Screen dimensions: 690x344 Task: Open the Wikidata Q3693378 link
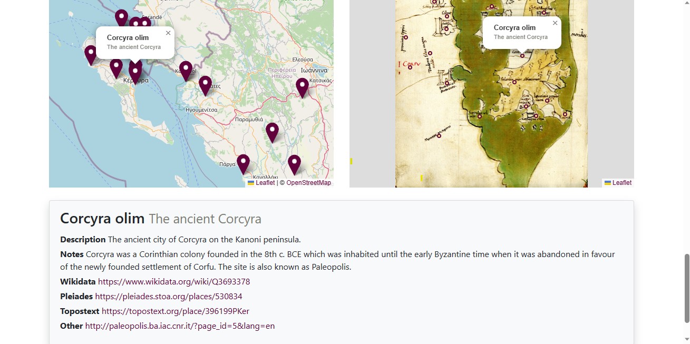pyautogui.click(x=174, y=282)
